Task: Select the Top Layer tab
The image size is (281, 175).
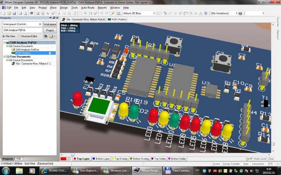Action: tap(81, 159)
